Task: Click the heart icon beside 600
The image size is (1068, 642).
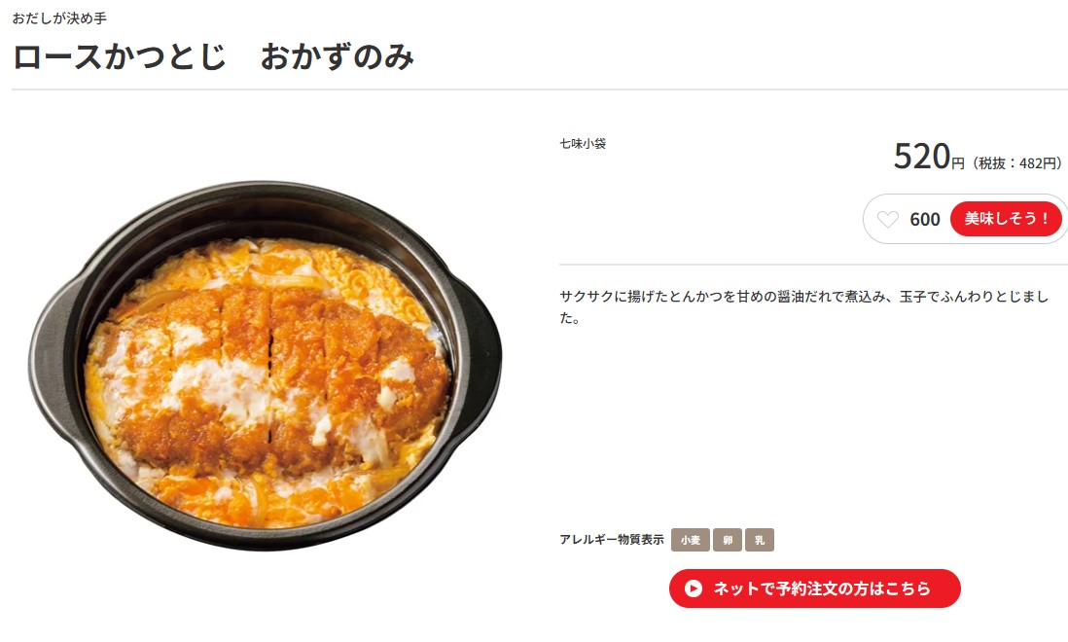Action: 887,219
